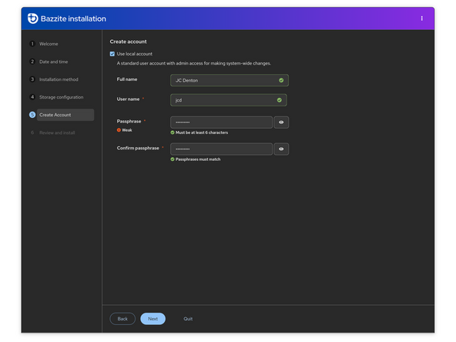Open the kebab options menu in header
The height and width of the screenshot is (342, 456).
coord(421,18)
